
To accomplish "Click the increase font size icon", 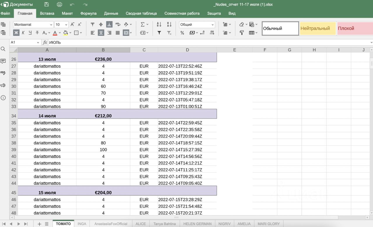I will pyautogui.click(x=73, y=24).
